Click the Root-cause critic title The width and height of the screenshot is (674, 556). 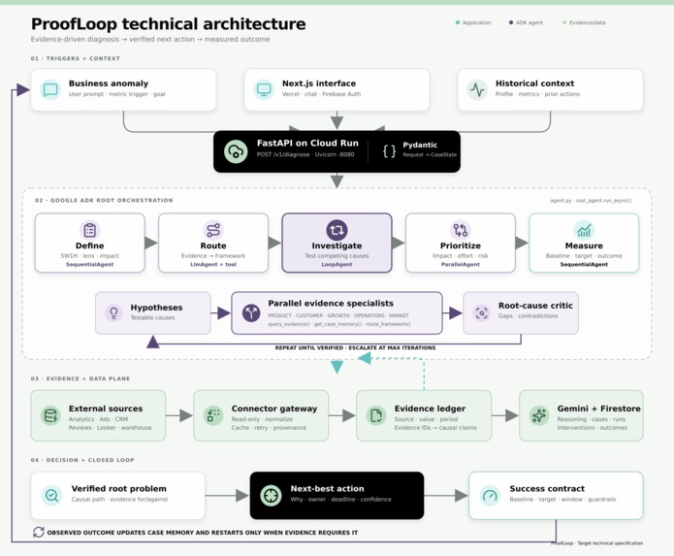pyautogui.click(x=535, y=306)
